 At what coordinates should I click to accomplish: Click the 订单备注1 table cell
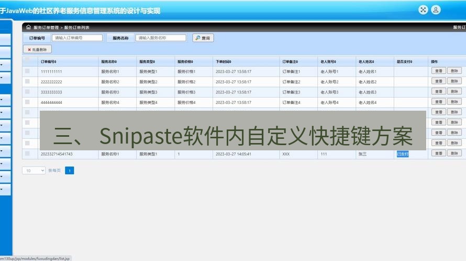click(x=291, y=72)
